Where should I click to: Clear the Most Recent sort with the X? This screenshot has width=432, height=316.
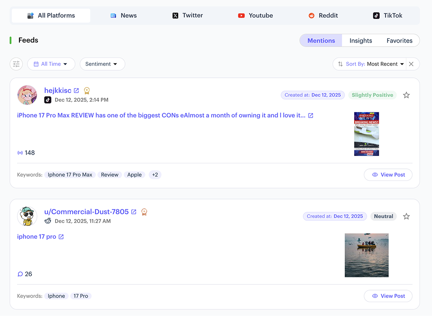coord(411,64)
